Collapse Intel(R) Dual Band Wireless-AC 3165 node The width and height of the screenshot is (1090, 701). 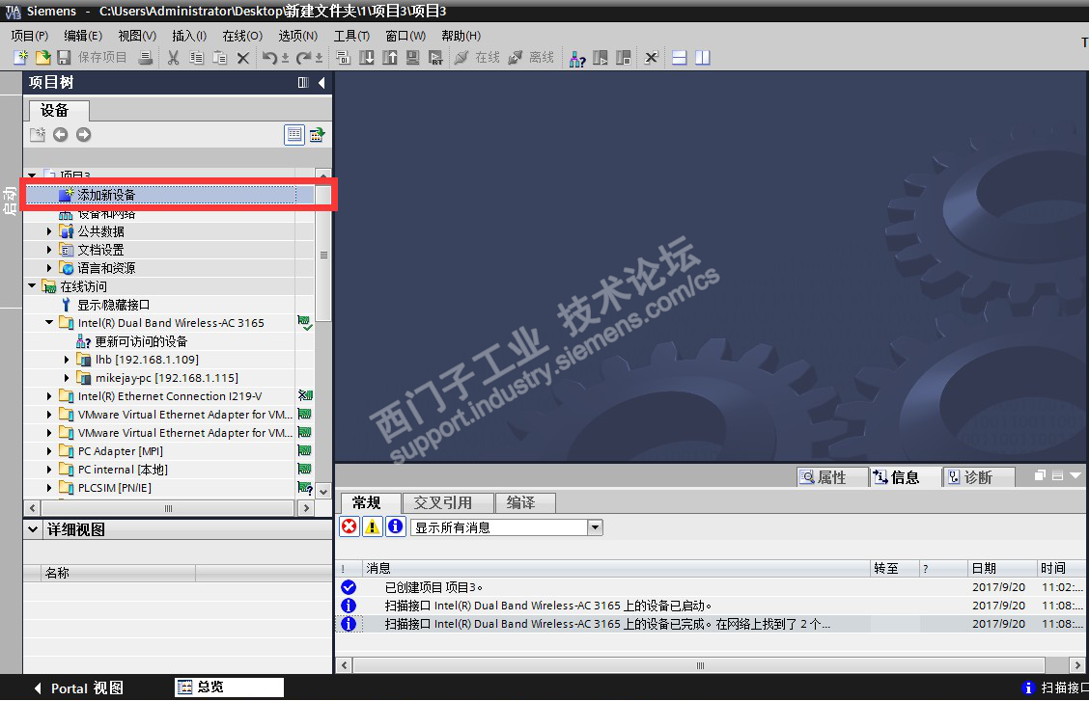pos(49,323)
